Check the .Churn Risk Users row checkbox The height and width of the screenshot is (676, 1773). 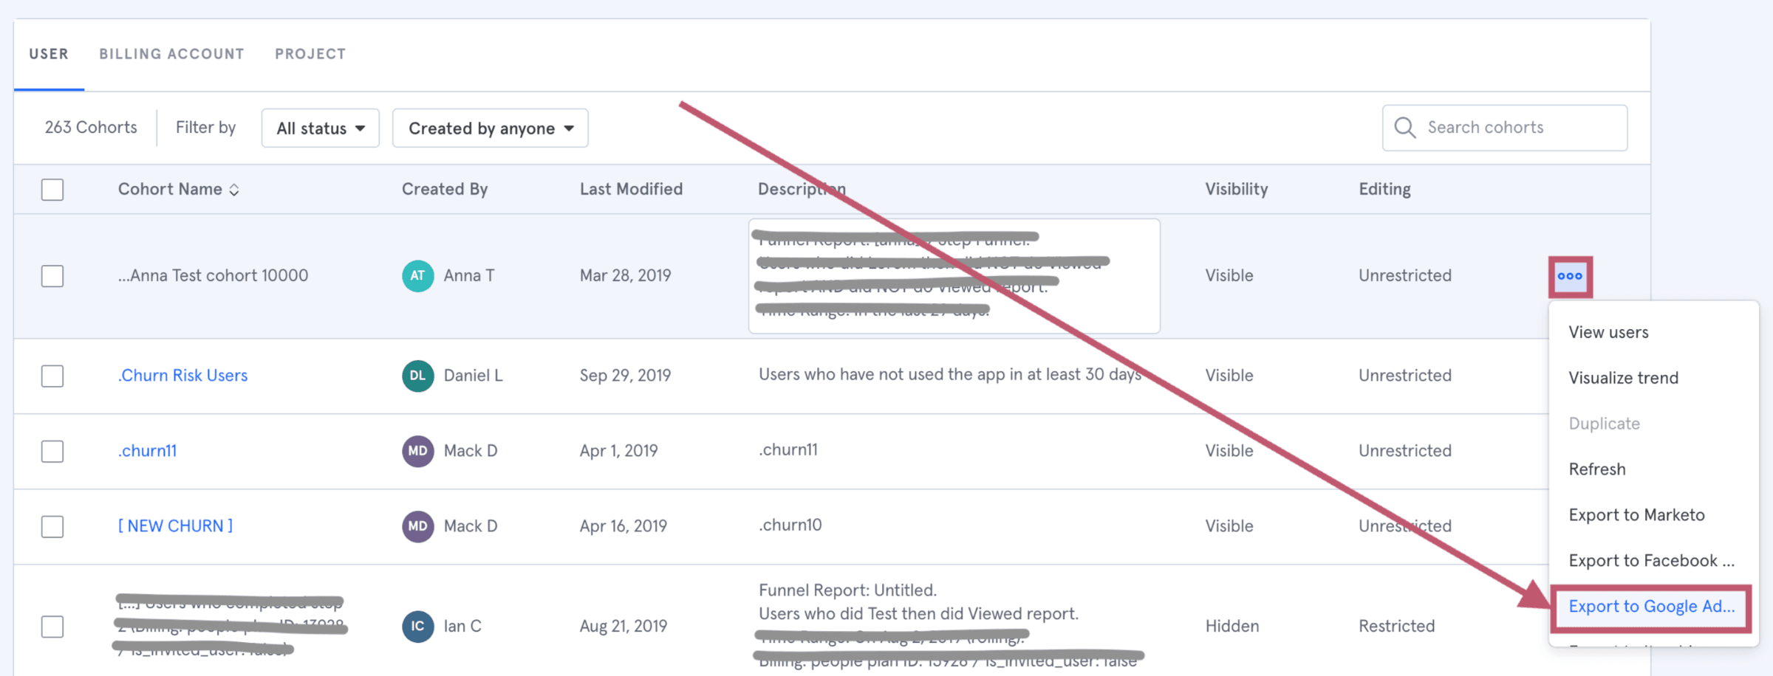[52, 376]
